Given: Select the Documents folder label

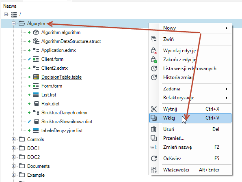Looking at the screenshot, I should [39, 166].
